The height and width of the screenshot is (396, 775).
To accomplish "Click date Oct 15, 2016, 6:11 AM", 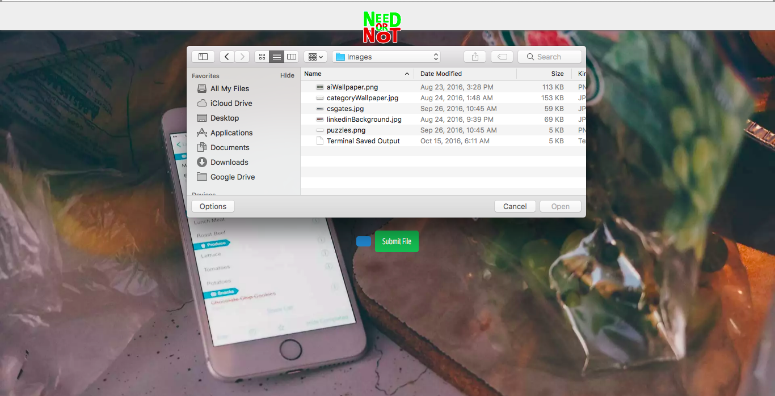I will (455, 141).
